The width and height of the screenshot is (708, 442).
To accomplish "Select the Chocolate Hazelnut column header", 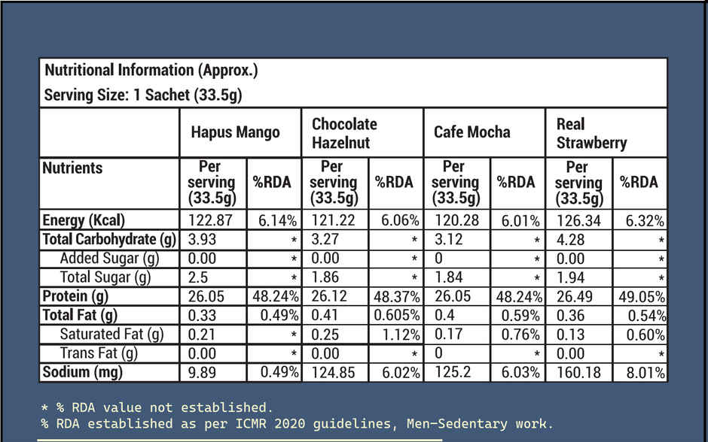I will tap(344, 132).
